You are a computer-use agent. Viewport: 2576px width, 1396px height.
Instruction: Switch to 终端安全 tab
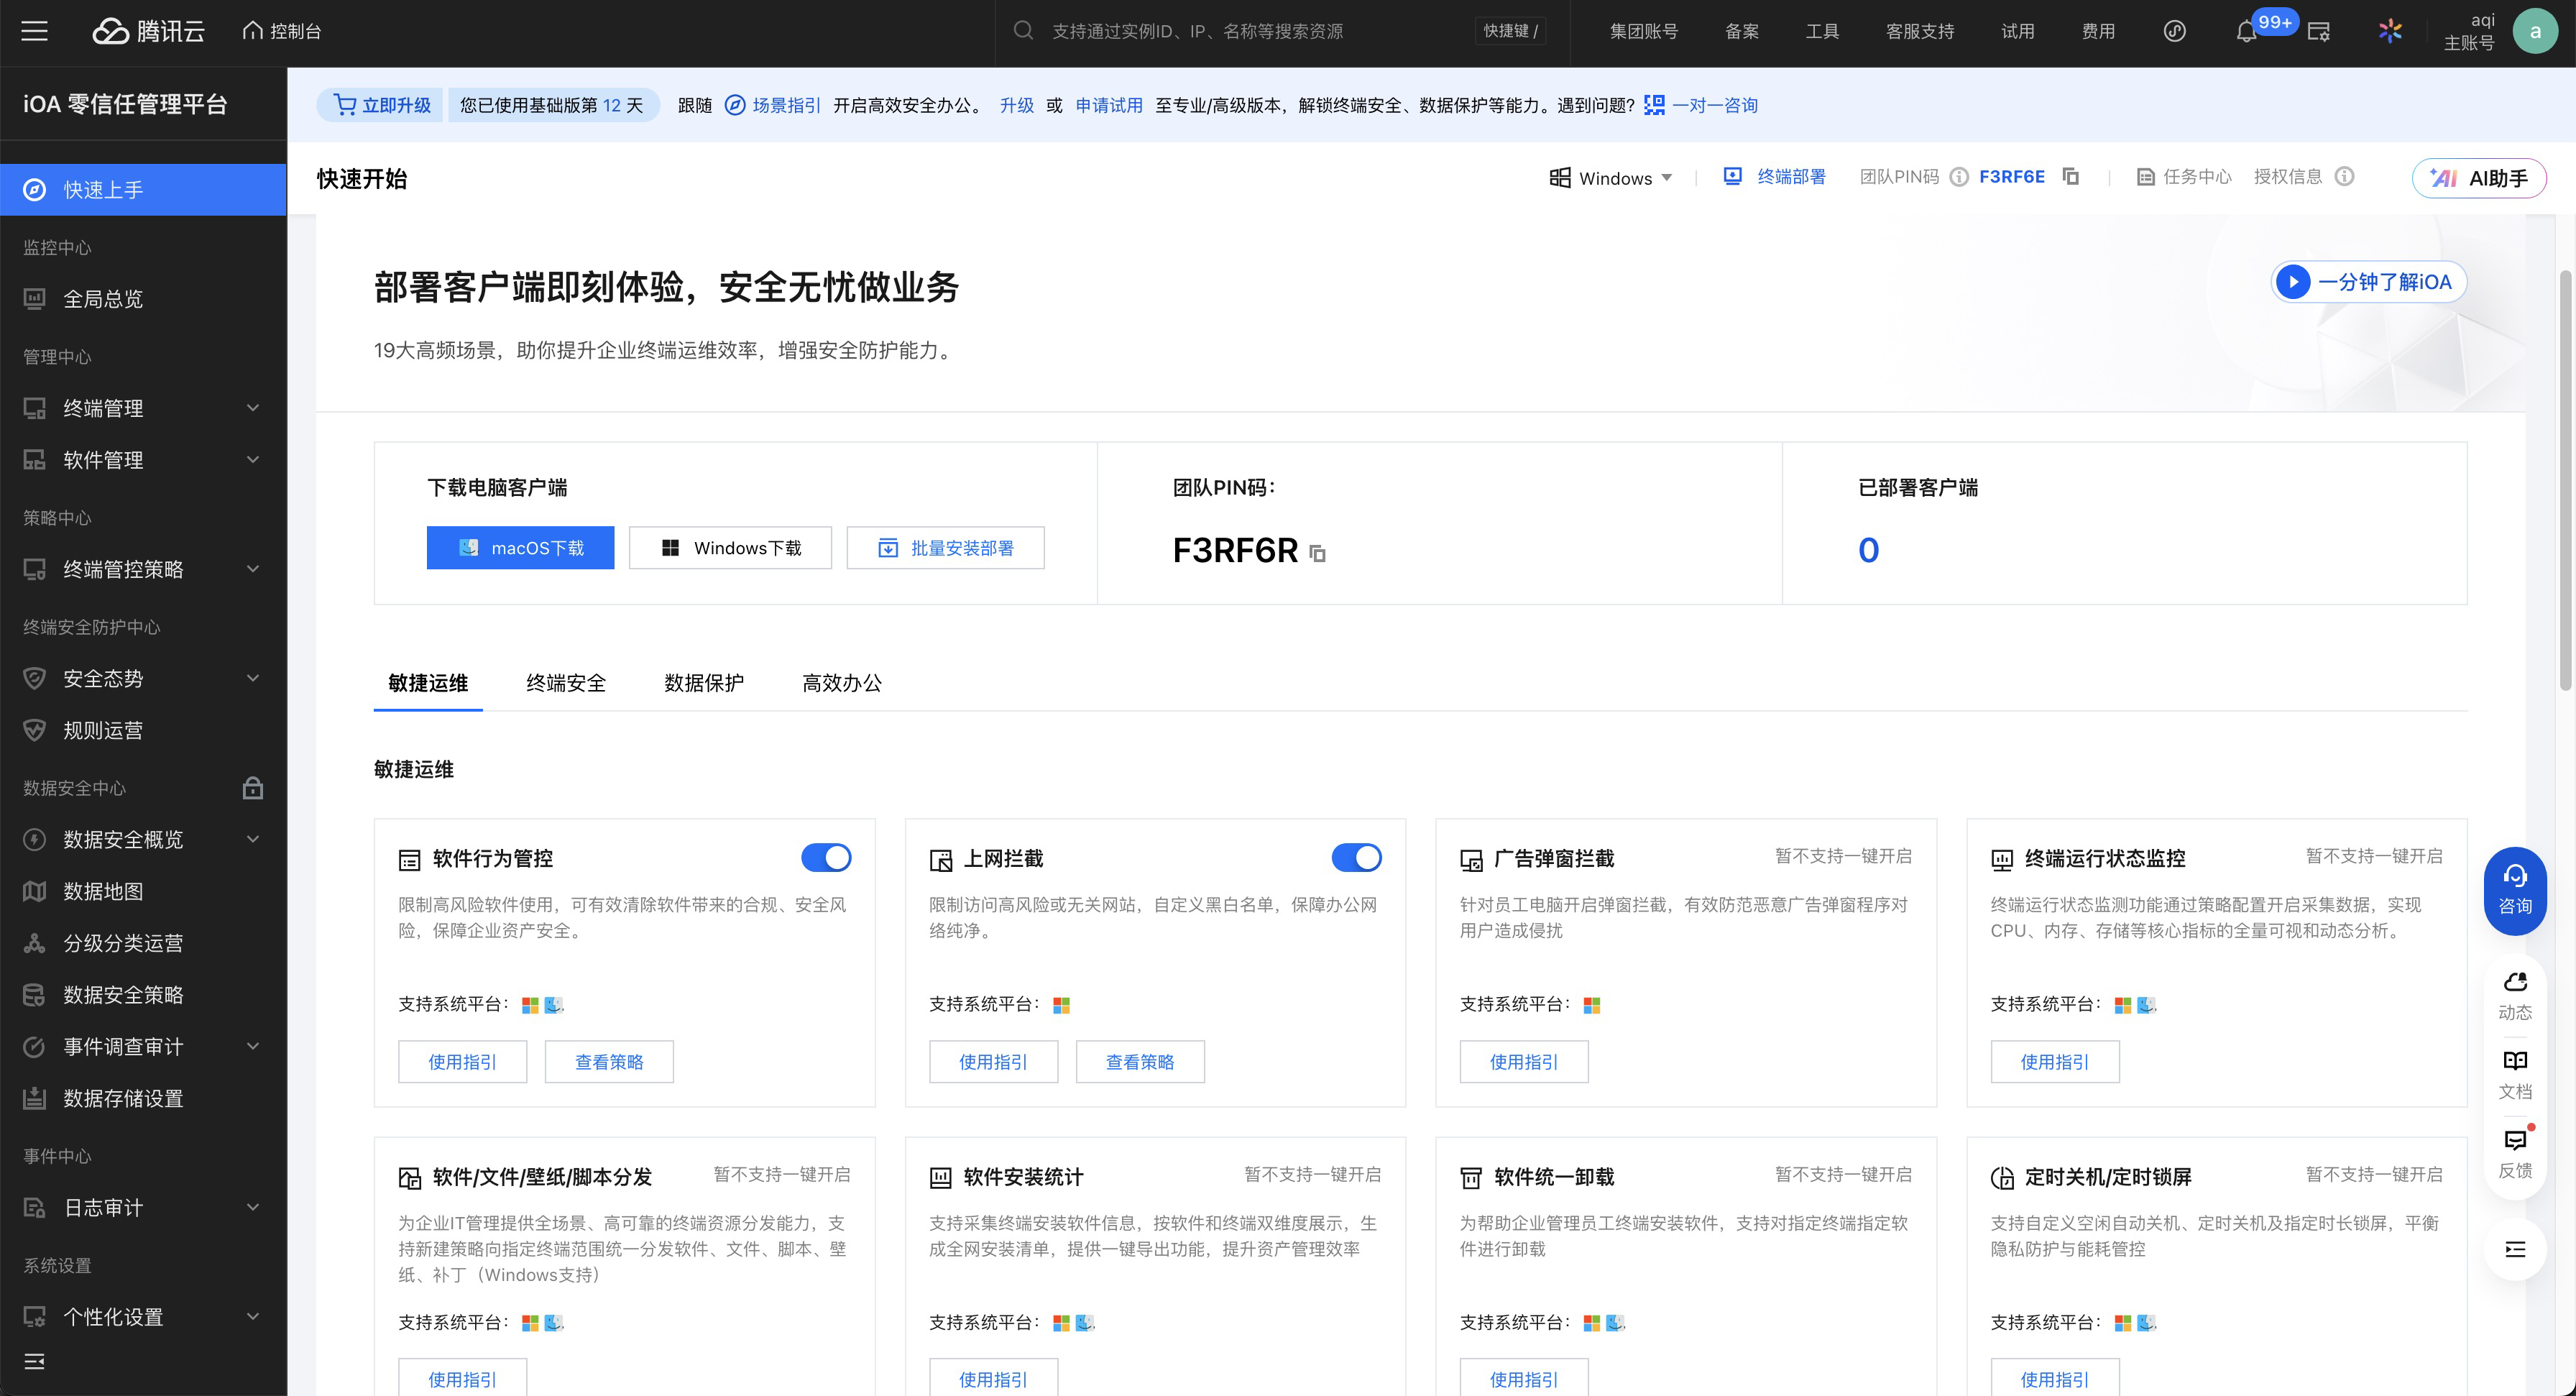coord(566,683)
